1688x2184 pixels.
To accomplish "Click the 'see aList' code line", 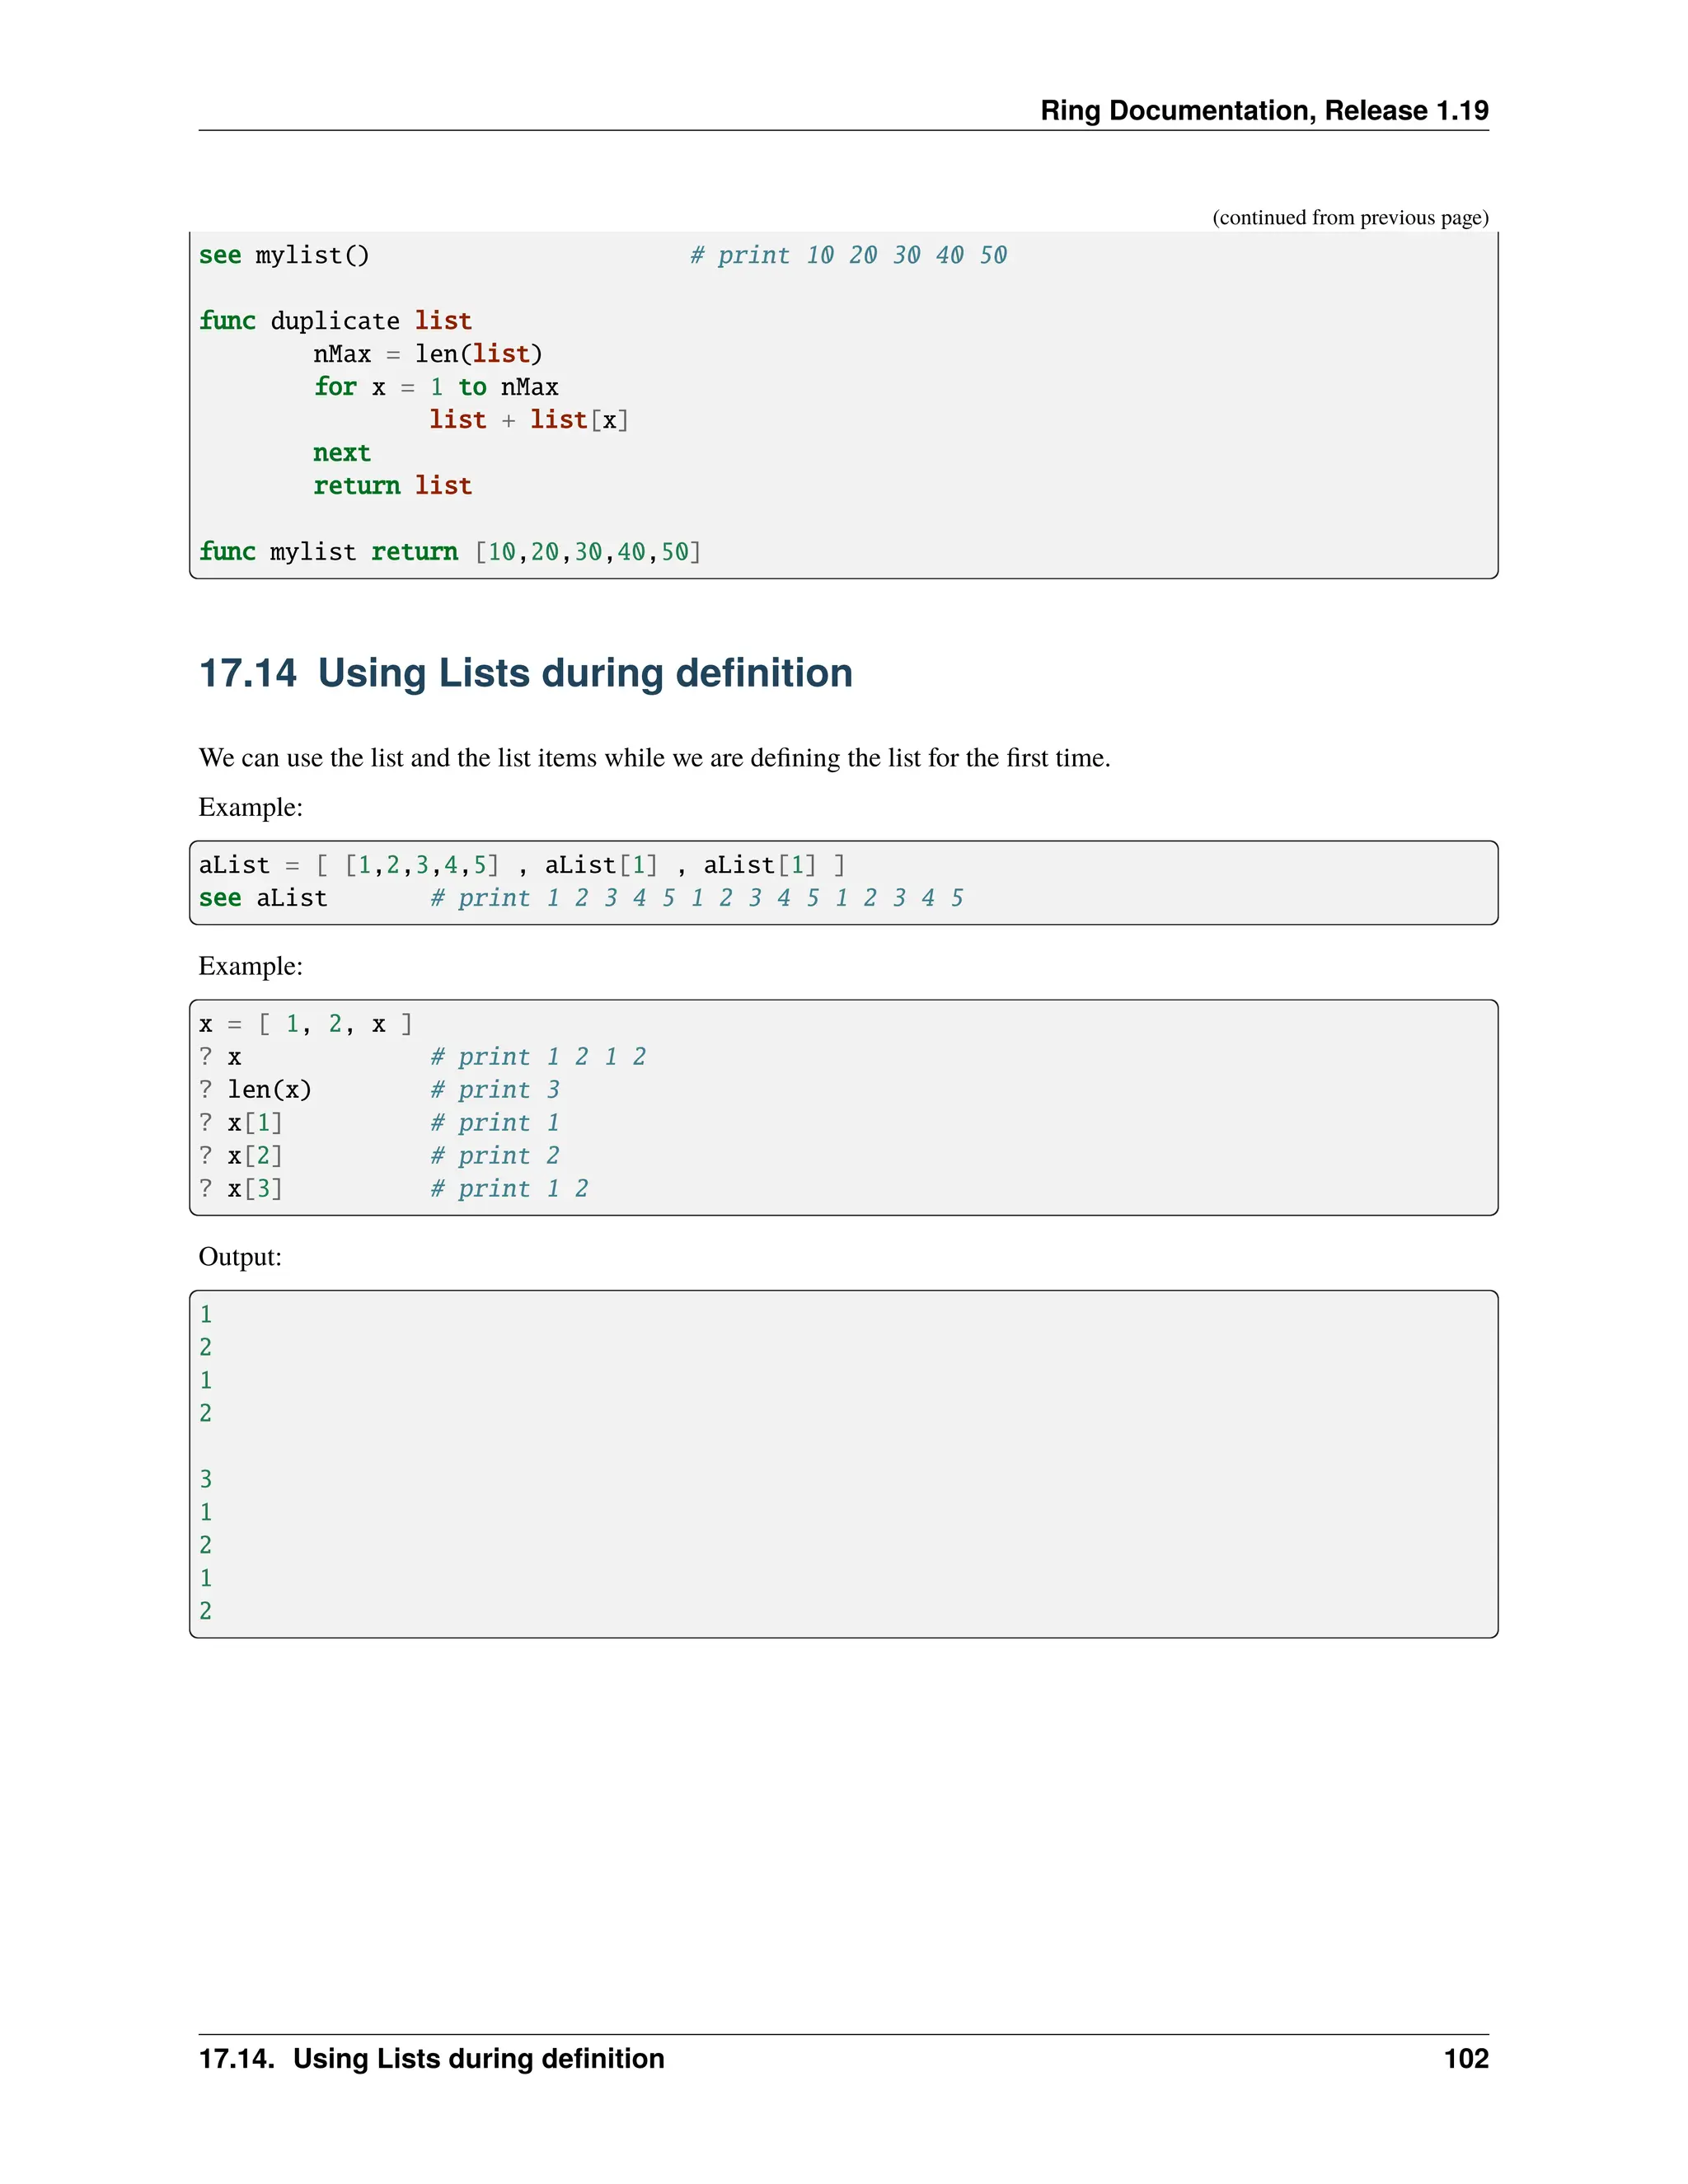I will pos(263,898).
